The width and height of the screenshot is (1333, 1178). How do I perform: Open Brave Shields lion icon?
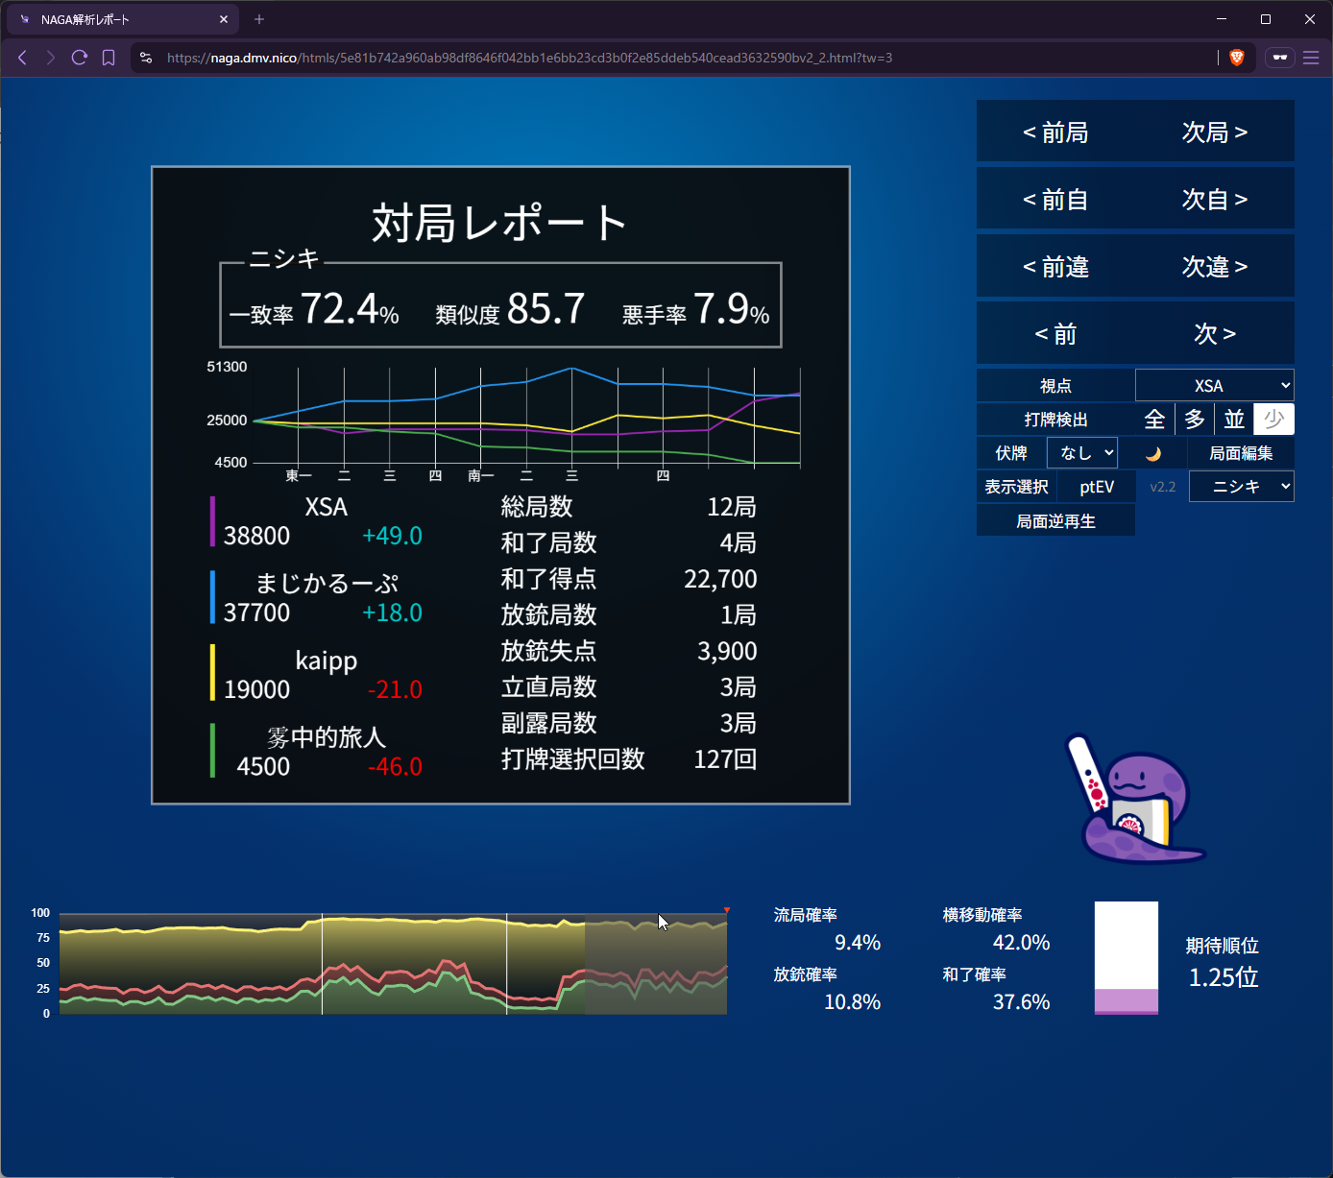coord(1237,58)
